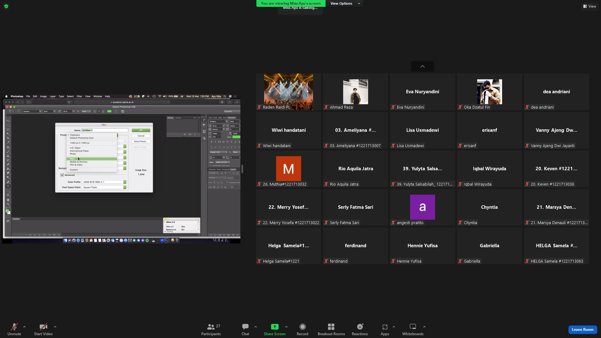Select Oka Dzatul Fin participant thumbnail
The width and height of the screenshot is (601, 338).
(x=490, y=92)
